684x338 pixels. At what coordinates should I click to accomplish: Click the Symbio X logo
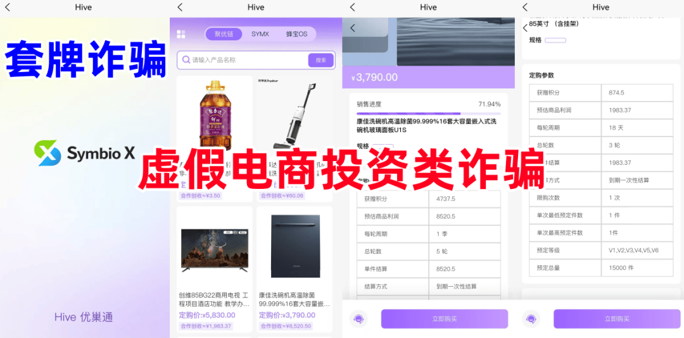pos(46,153)
